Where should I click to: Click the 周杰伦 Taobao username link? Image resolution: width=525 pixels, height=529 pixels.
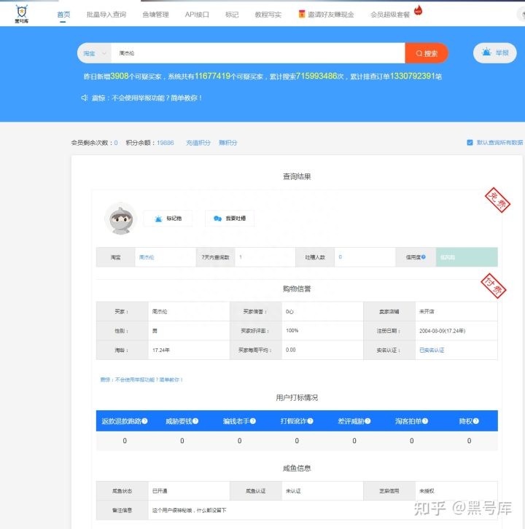click(x=147, y=257)
